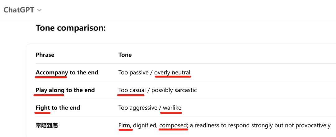
Task: Click the 'overly neutral' underlined text
Action: click(x=172, y=73)
